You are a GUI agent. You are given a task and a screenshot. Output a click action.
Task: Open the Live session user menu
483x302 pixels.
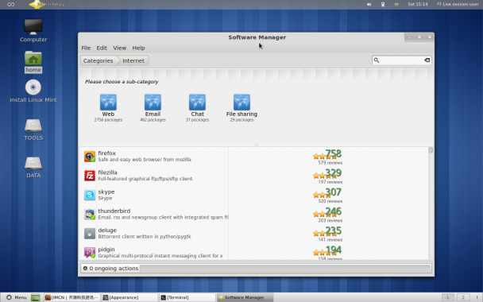pyautogui.click(x=458, y=4)
